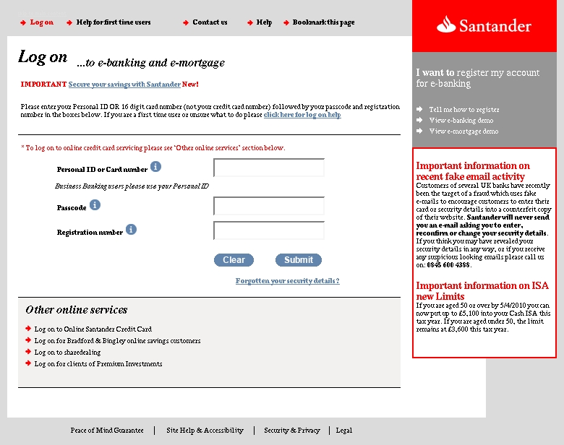Click the info icon beside Personal ID or Card number
Image resolution: width=564 pixels, height=445 pixels.
coord(155,167)
